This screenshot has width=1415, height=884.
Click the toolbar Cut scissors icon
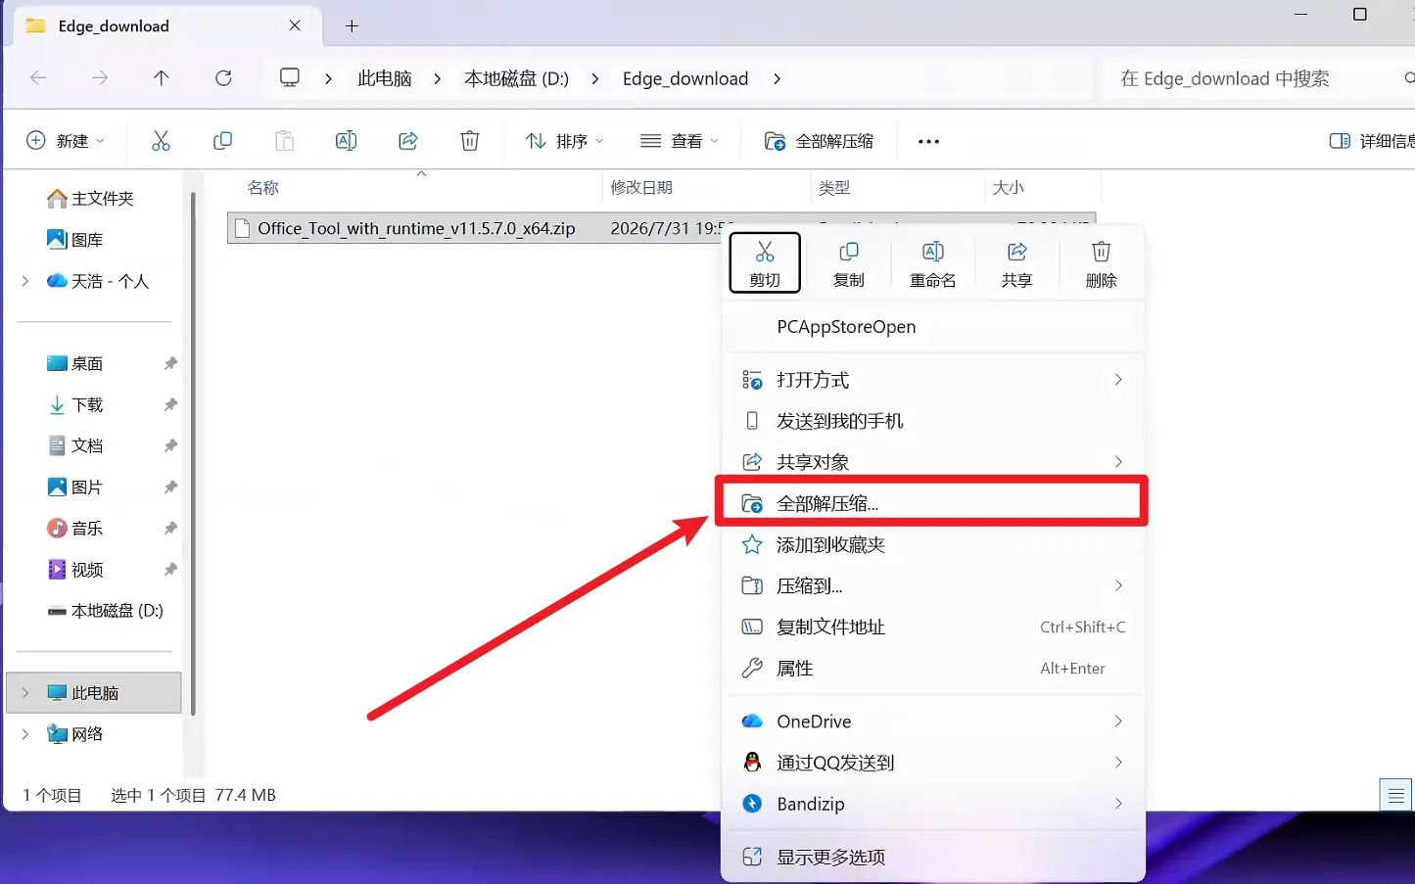161,141
